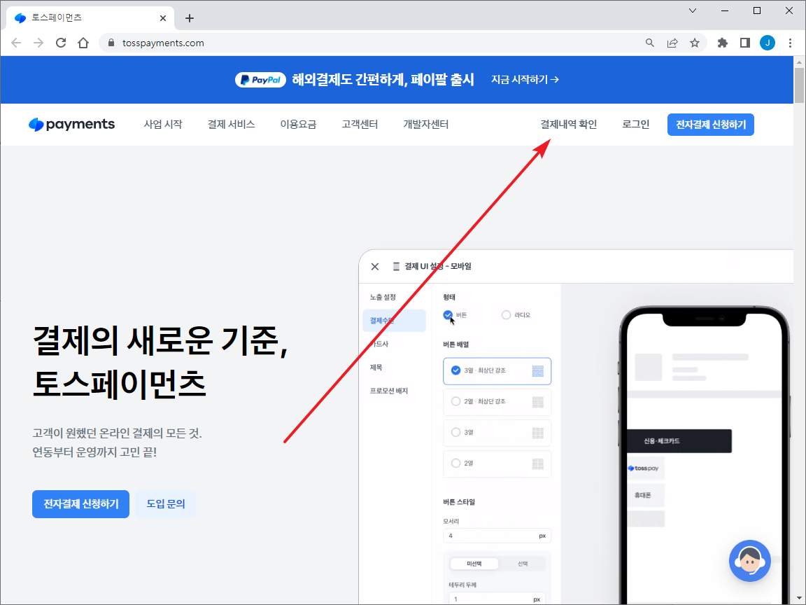Open the customer support chat bubble
This screenshot has width=806, height=605.
[x=749, y=561]
